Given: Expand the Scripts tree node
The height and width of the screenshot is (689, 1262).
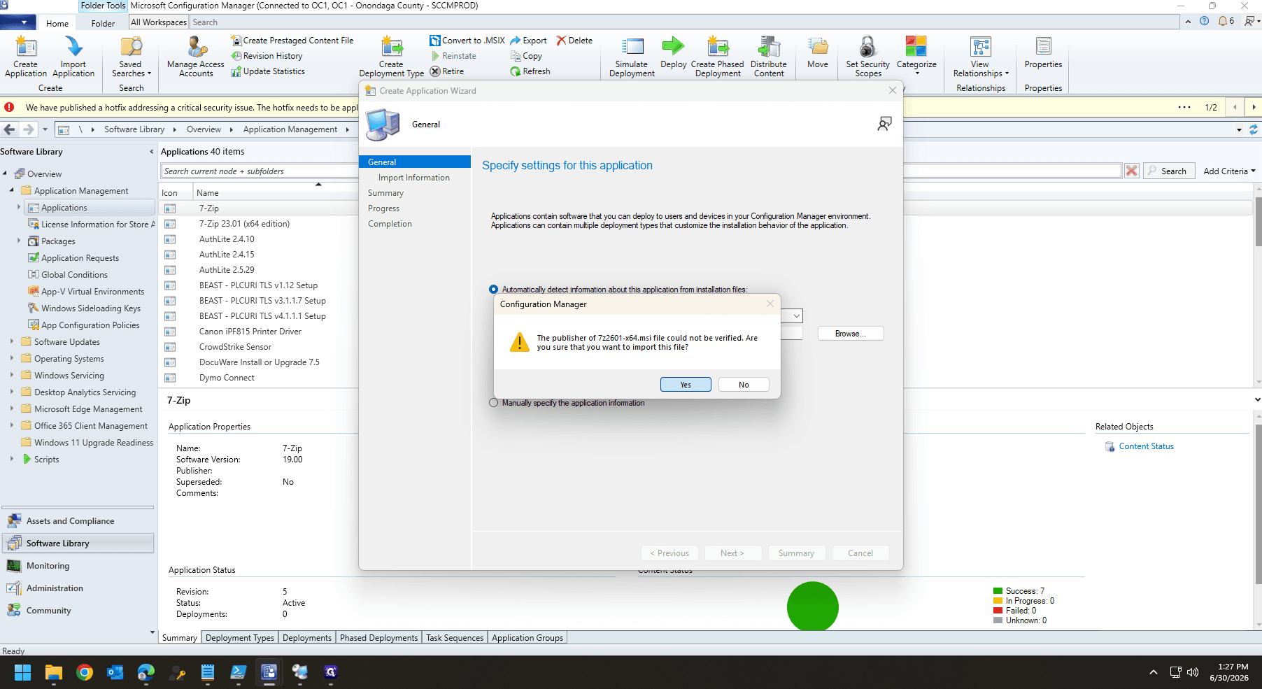Looking at the screenshot, I should click(12, 459).
